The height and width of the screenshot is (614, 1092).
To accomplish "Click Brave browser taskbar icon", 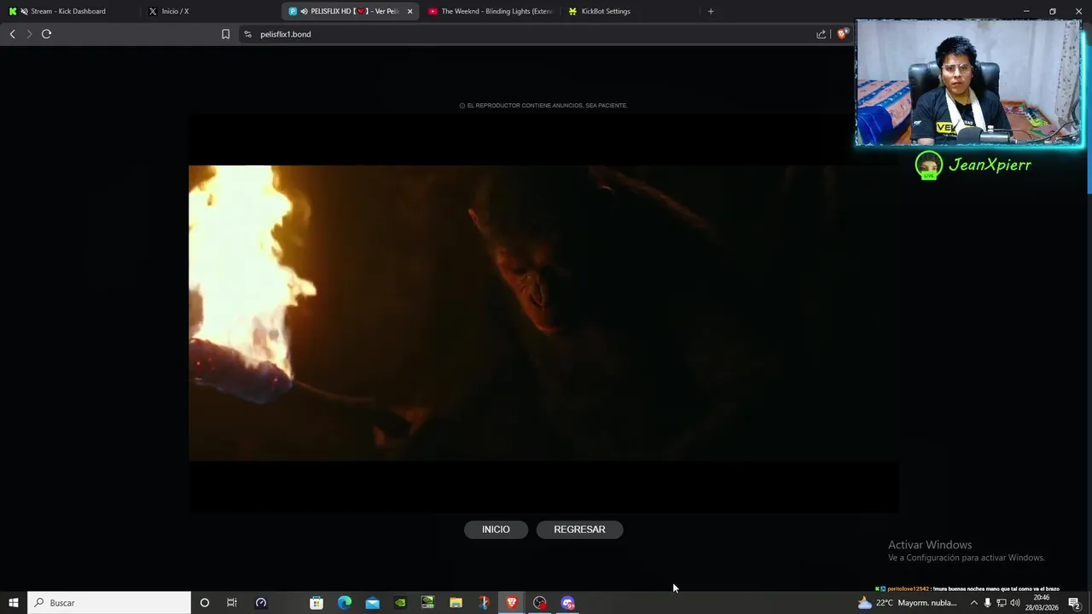I will pos(512,603).
